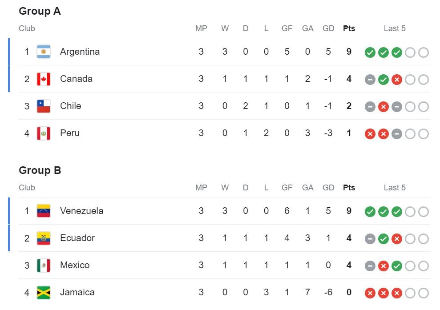Click the Jamaica flag icon

tap(44, 292)
